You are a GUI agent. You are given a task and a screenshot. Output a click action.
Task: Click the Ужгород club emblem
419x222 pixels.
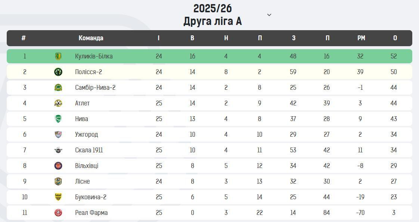(x=58, y=134)
